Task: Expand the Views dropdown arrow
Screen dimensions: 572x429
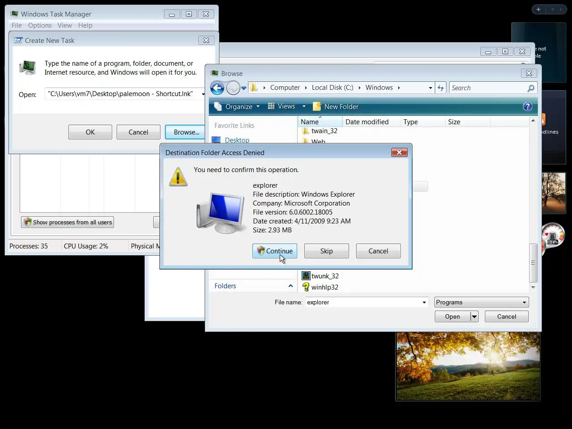Action: [304, 106]
